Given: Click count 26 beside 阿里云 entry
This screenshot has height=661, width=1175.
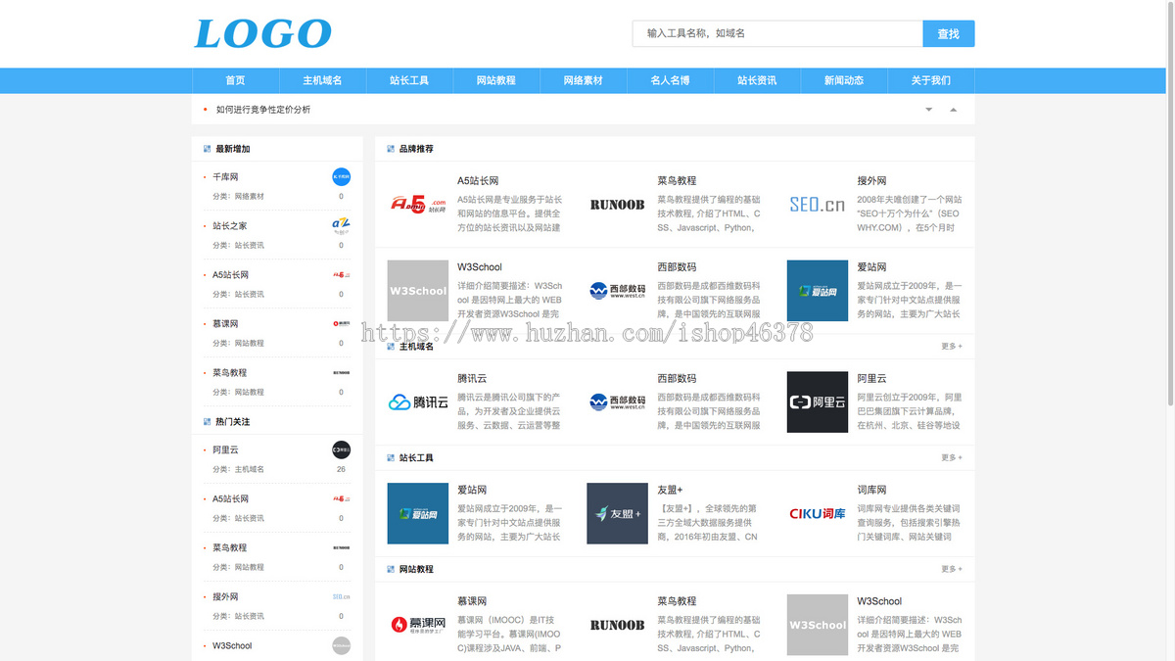Looking at the screenshot, I should coord(341,470).
